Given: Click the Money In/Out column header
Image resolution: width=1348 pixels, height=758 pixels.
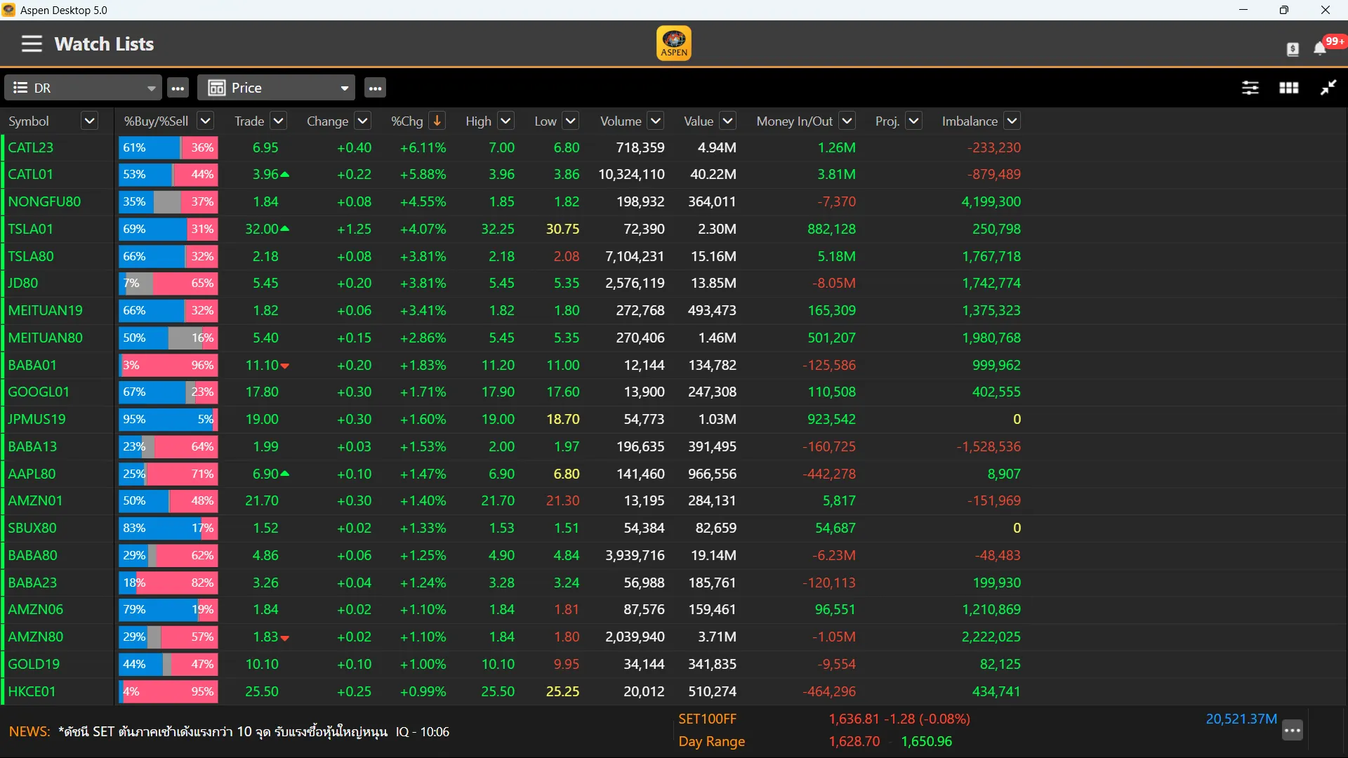Looking at the screenshot, I should tap(794, 121).
